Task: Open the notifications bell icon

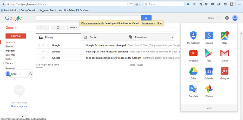Action: 227,18
